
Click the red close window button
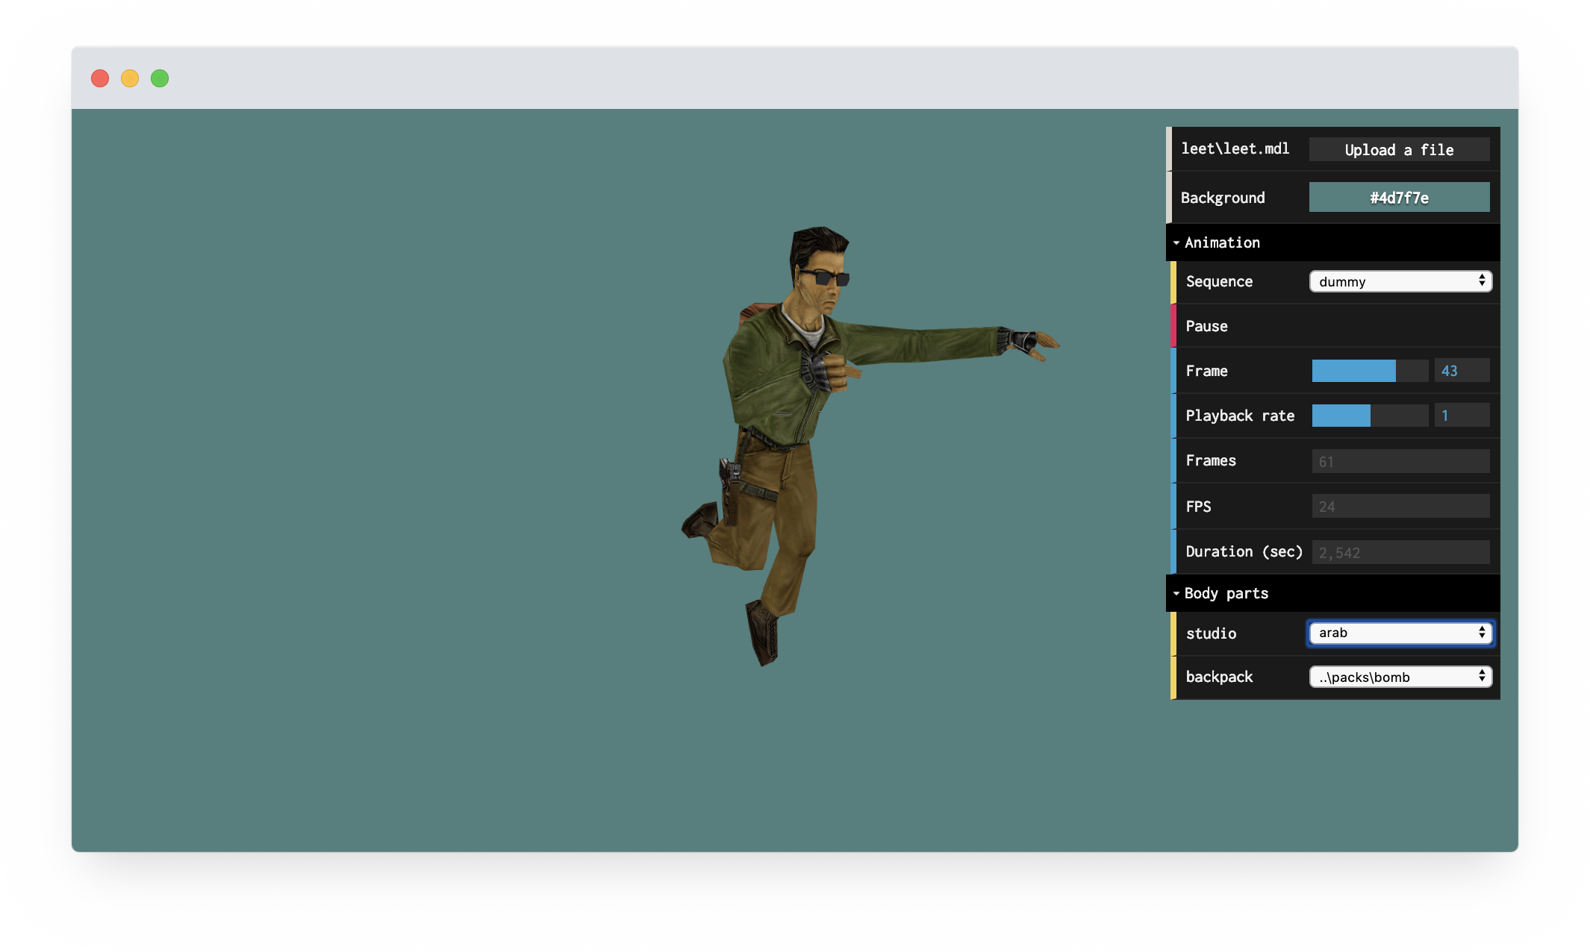coord(100,78)
